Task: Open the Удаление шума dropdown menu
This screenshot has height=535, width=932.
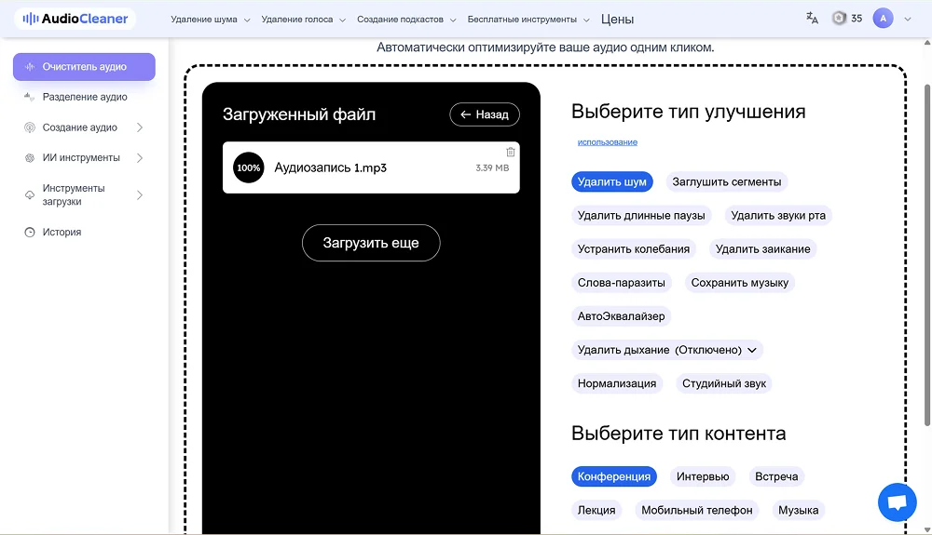Action: [x=211, y=20]
